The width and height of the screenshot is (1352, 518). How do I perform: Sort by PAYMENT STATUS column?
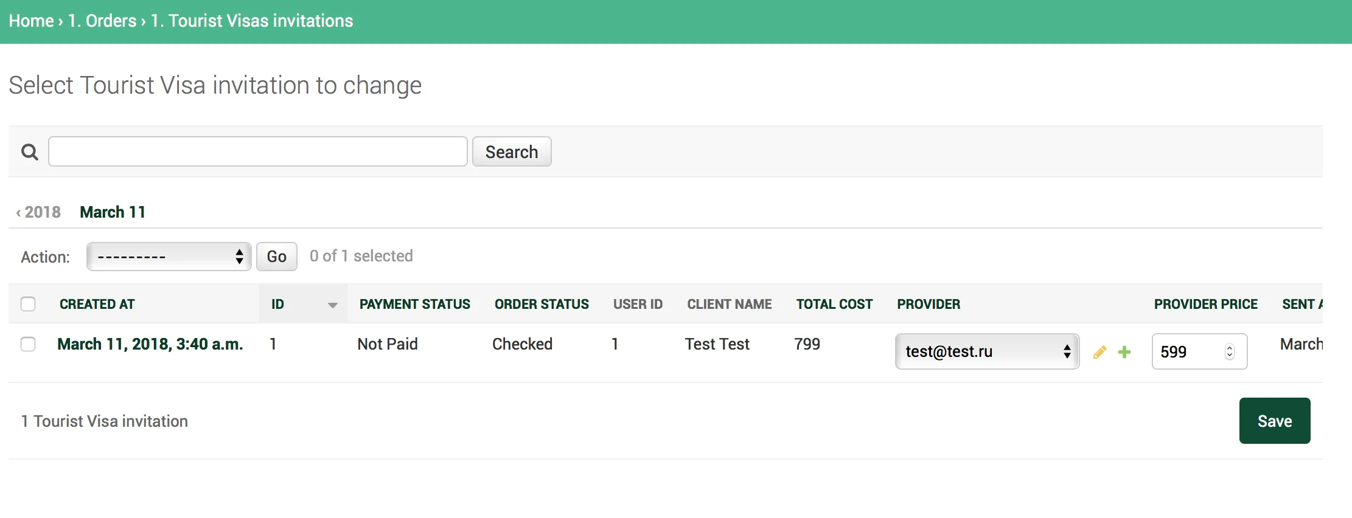[x=415, y=304]
